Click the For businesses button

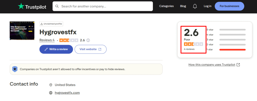[x=229, y=6]
